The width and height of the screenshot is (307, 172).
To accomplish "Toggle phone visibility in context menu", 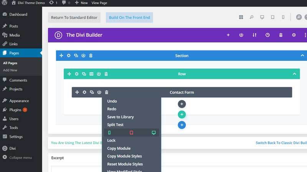I will point(109,133).
